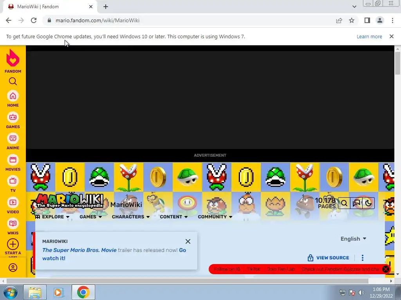Click the MarioWiki logo image

tap(70, 201)
